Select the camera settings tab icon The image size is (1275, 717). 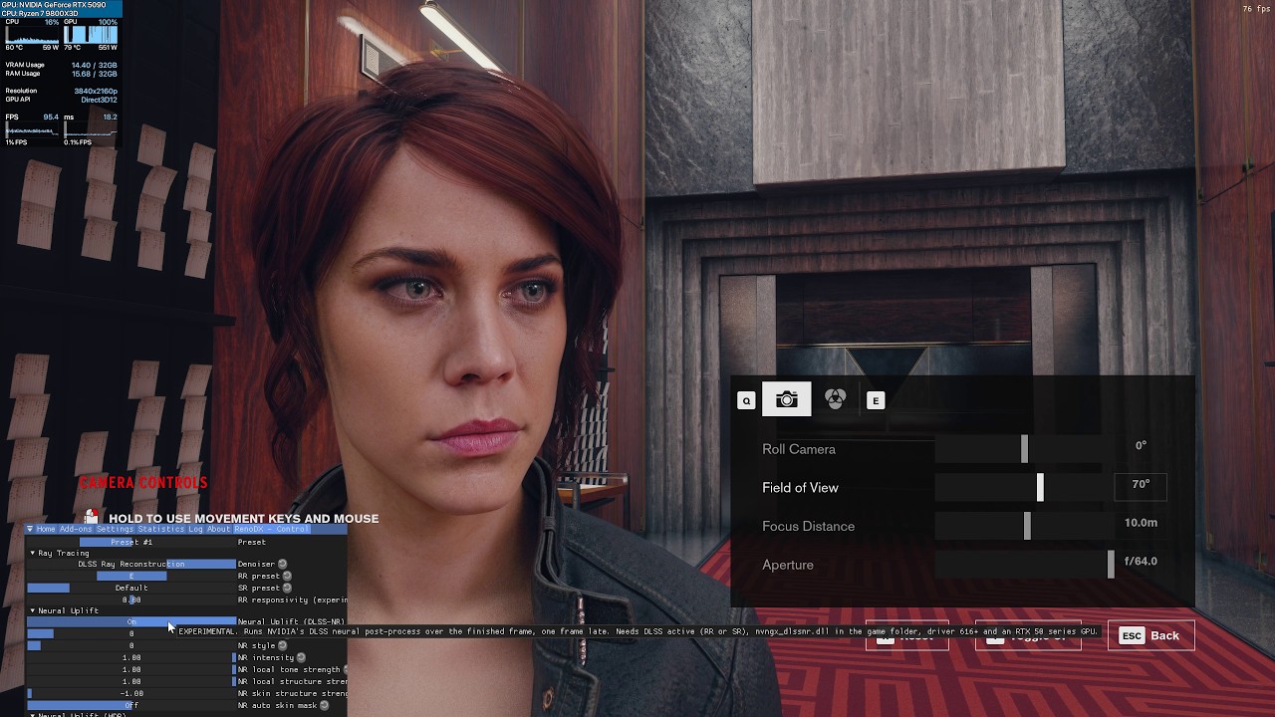(786, 399)
